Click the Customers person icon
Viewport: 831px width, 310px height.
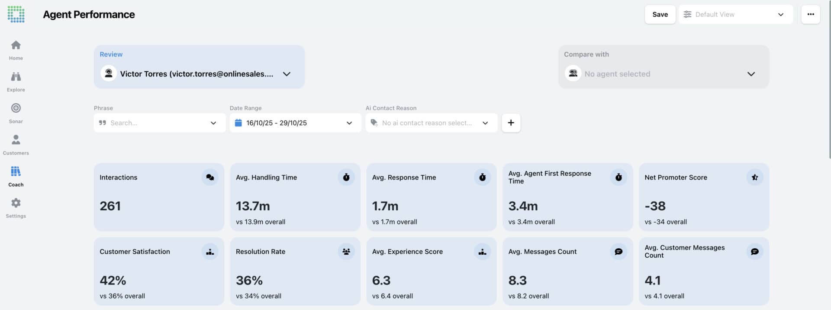tap(16, 139)
